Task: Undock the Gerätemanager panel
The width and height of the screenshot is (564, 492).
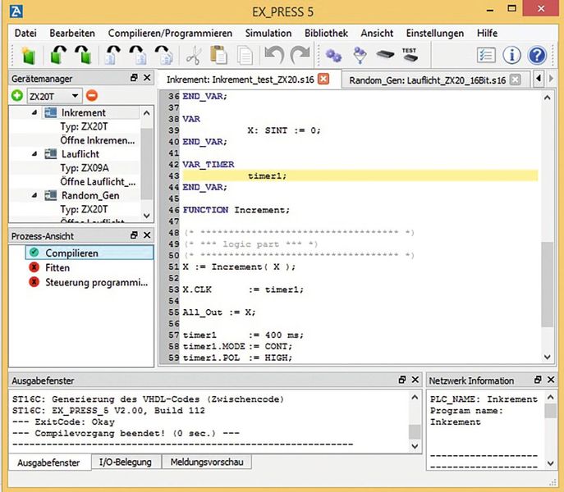Action: pyautogui.click(x=134, y=78)
